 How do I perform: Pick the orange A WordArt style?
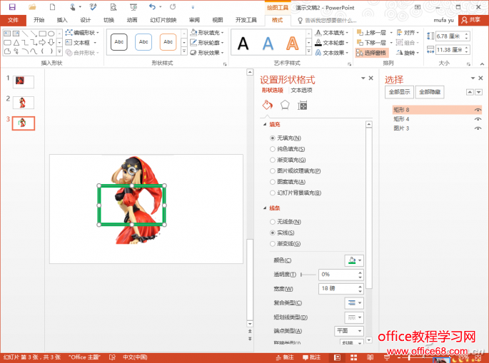(x=292, y=43)
